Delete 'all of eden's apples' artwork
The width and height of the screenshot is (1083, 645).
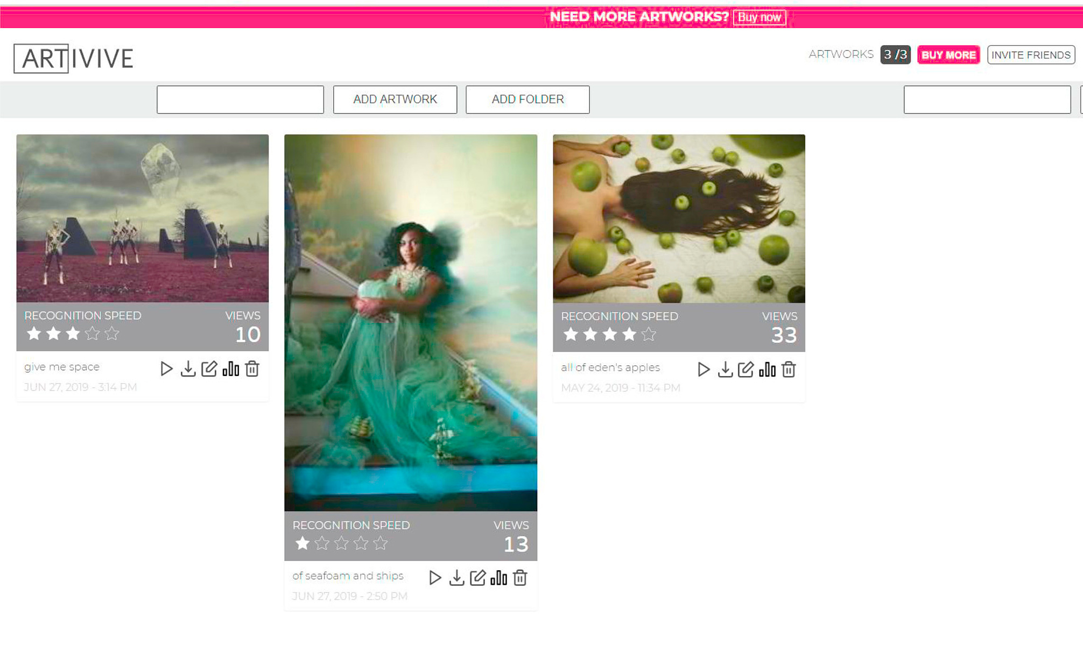(x=789, y=370)
